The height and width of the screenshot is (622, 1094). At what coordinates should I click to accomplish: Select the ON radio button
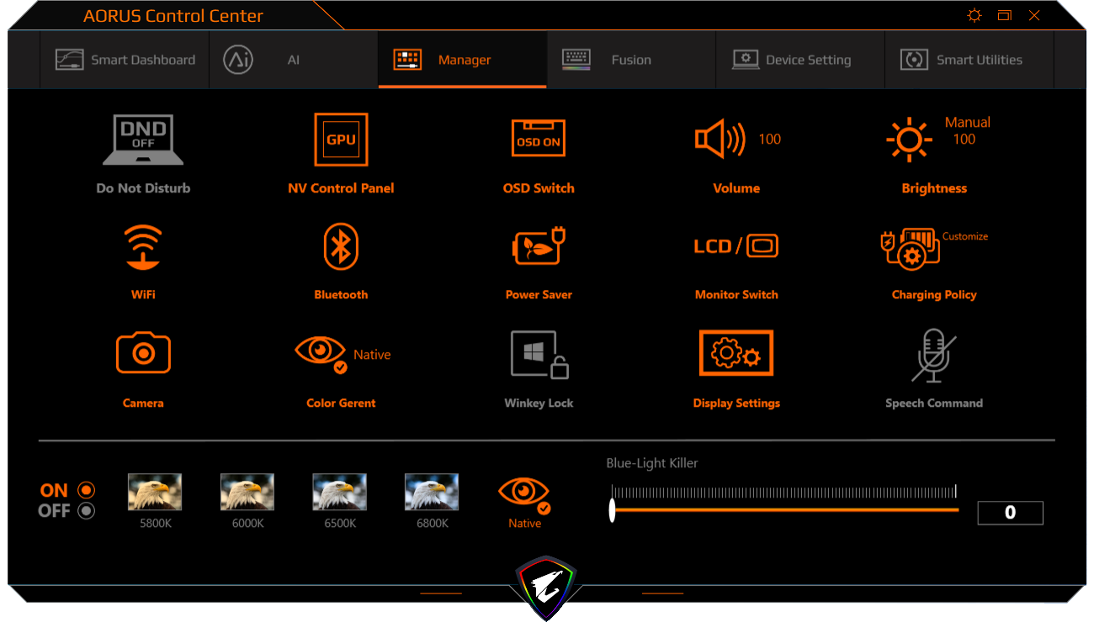coord(86,490)
